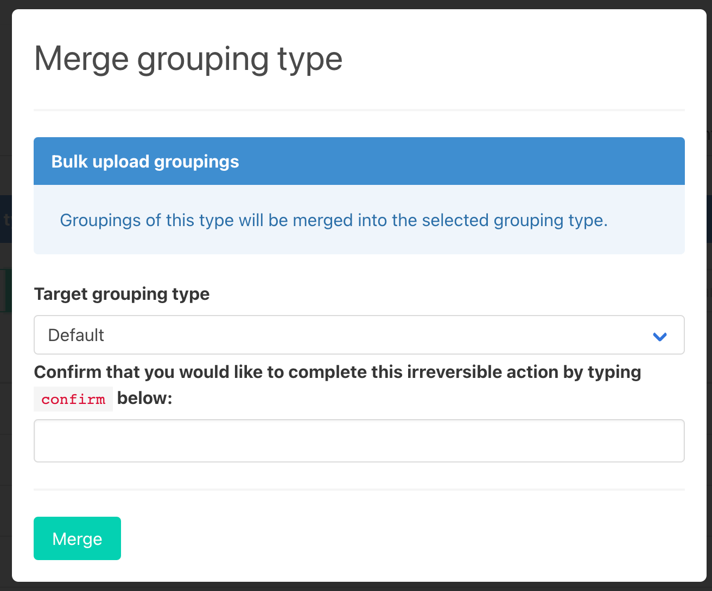Click the divider line above the Merge button
This screenshot has width=712, height=591.
pos(359,489)
